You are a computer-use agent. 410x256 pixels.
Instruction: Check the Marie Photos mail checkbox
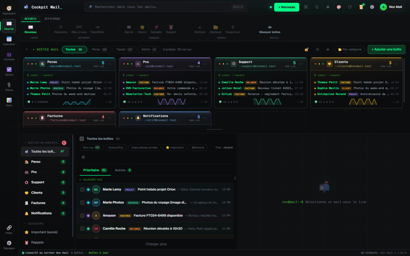[82, 202]
